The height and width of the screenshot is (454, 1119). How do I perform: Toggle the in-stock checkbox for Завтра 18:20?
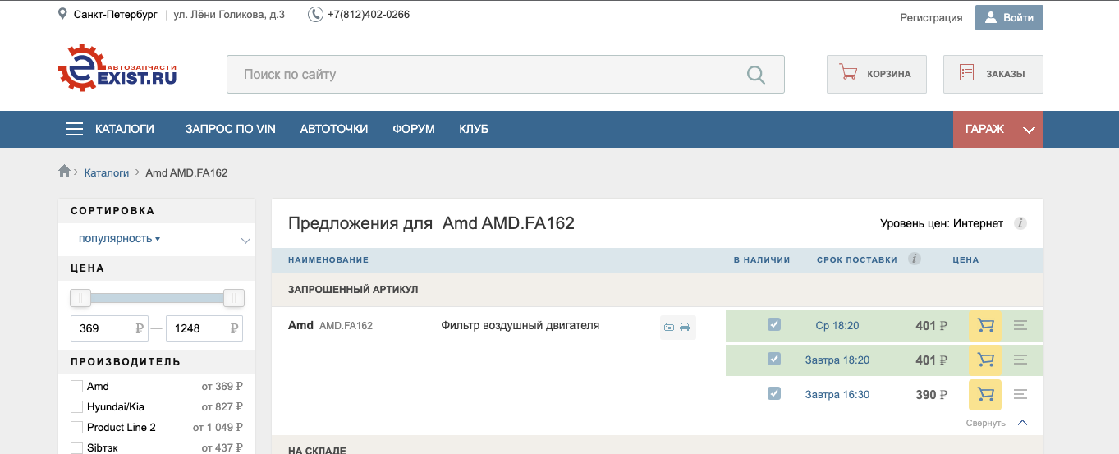click(x=773, y=359)
